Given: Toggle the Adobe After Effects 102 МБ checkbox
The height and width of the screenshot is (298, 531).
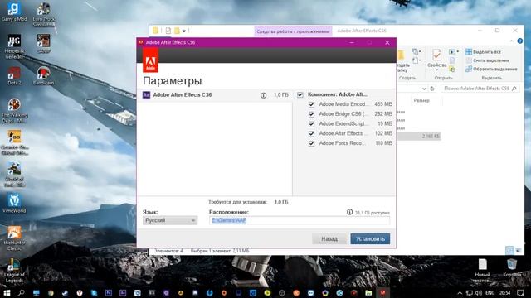Looking at the screenshot, I should coord(312,134).
